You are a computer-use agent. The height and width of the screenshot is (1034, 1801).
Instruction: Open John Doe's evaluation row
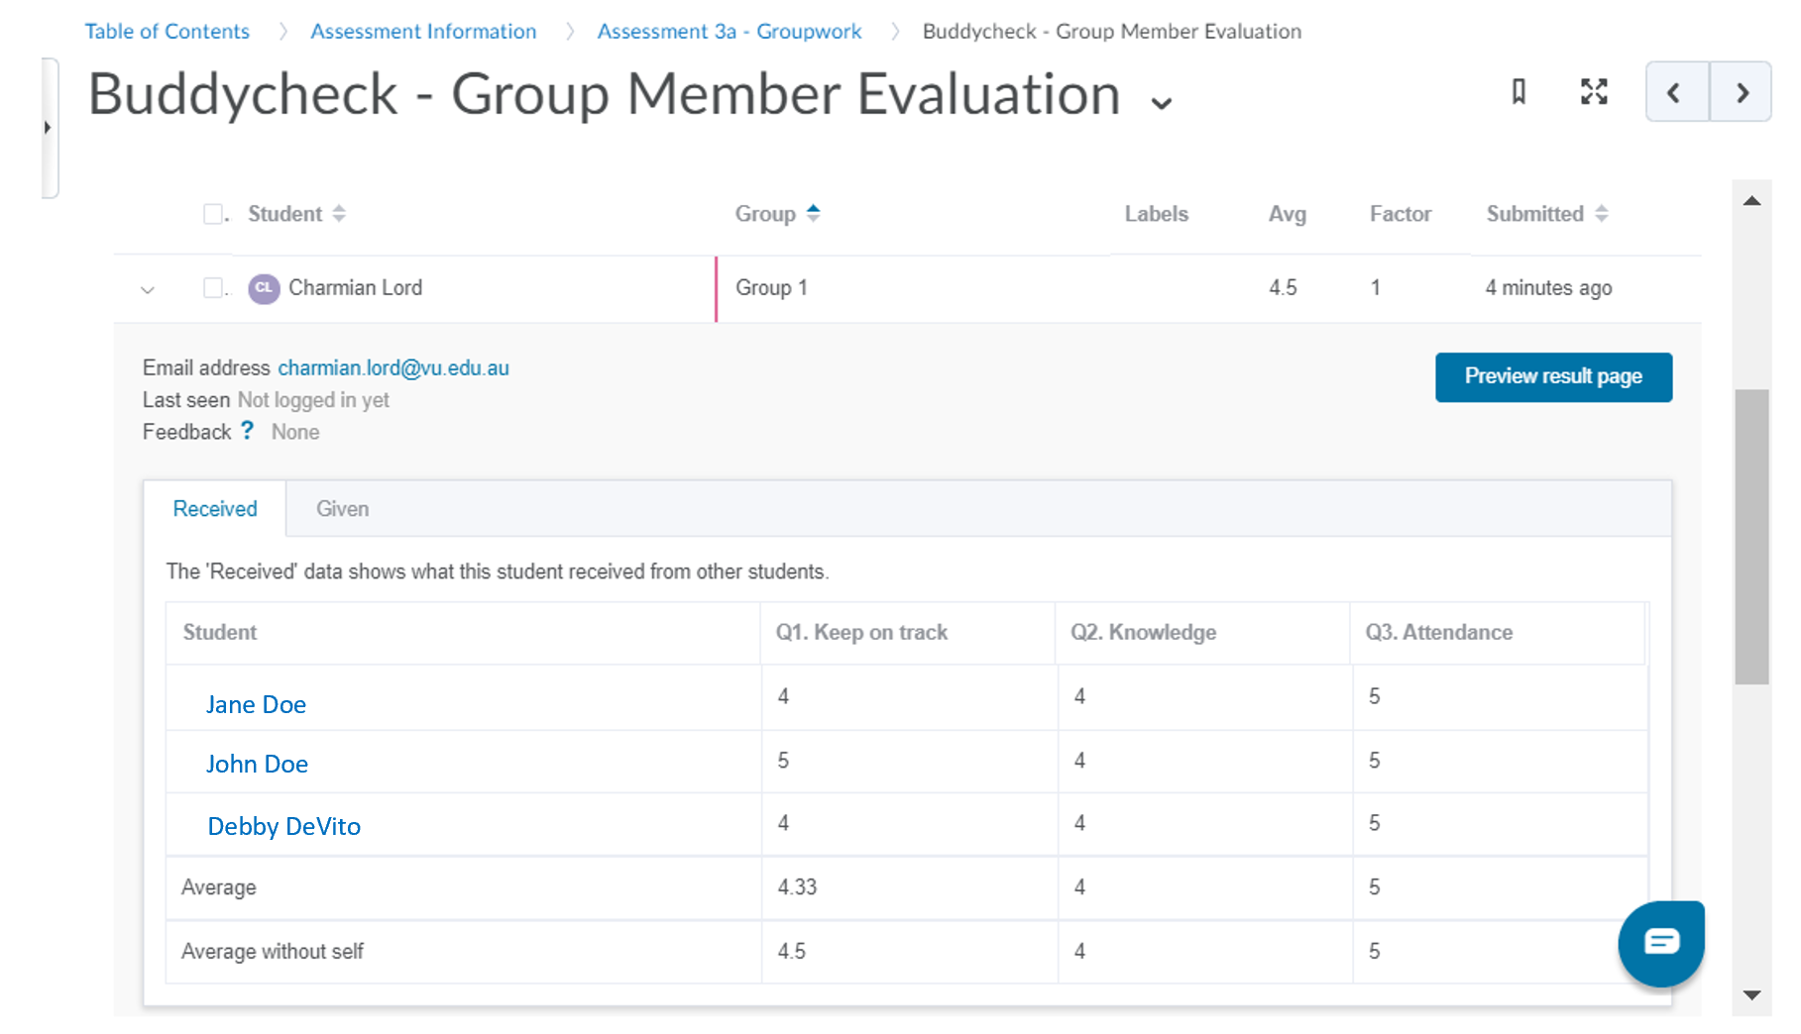tap(257, 764)
